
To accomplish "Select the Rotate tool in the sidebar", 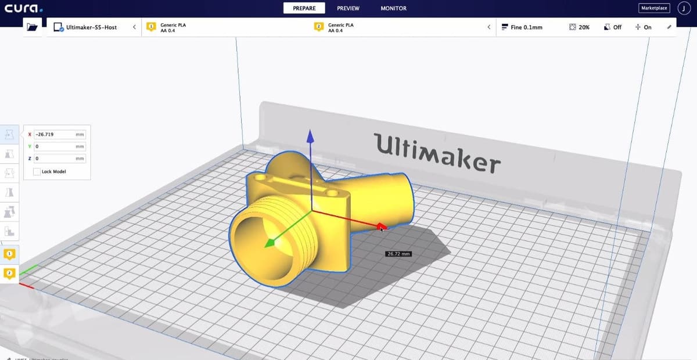I will [9, 173].
